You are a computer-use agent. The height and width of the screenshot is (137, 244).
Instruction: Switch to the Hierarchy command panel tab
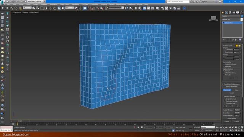tap(230, 13)
